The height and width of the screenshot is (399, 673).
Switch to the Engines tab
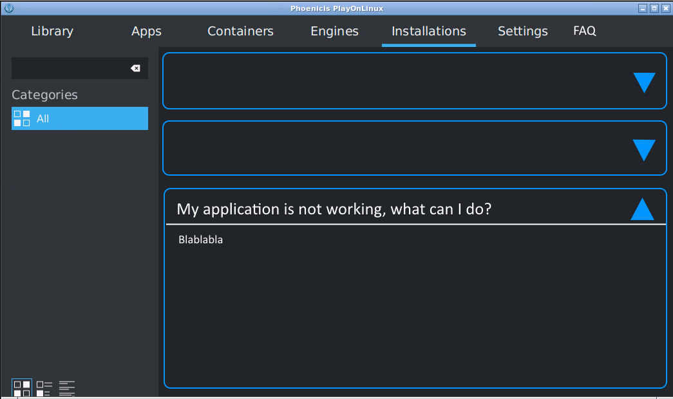[x=334, y=31]
